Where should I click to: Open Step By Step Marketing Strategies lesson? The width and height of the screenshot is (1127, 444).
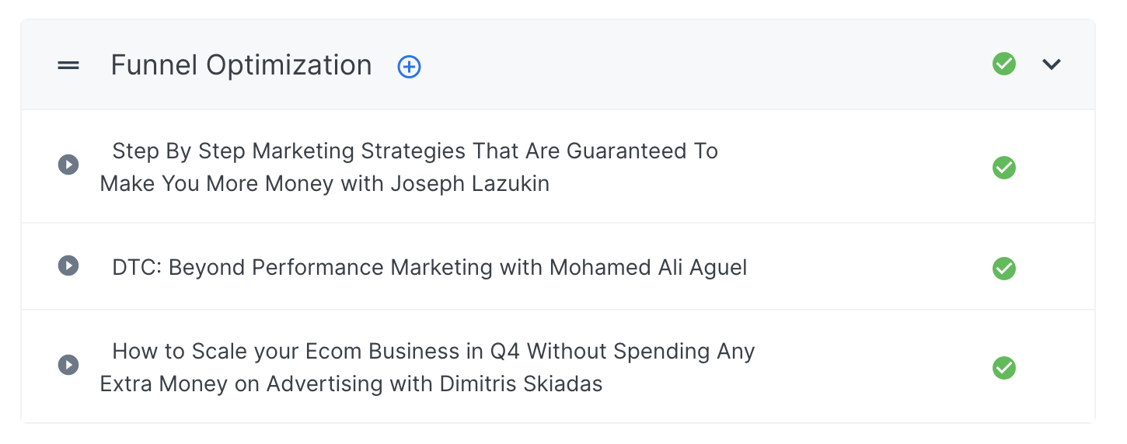(409, 167)
